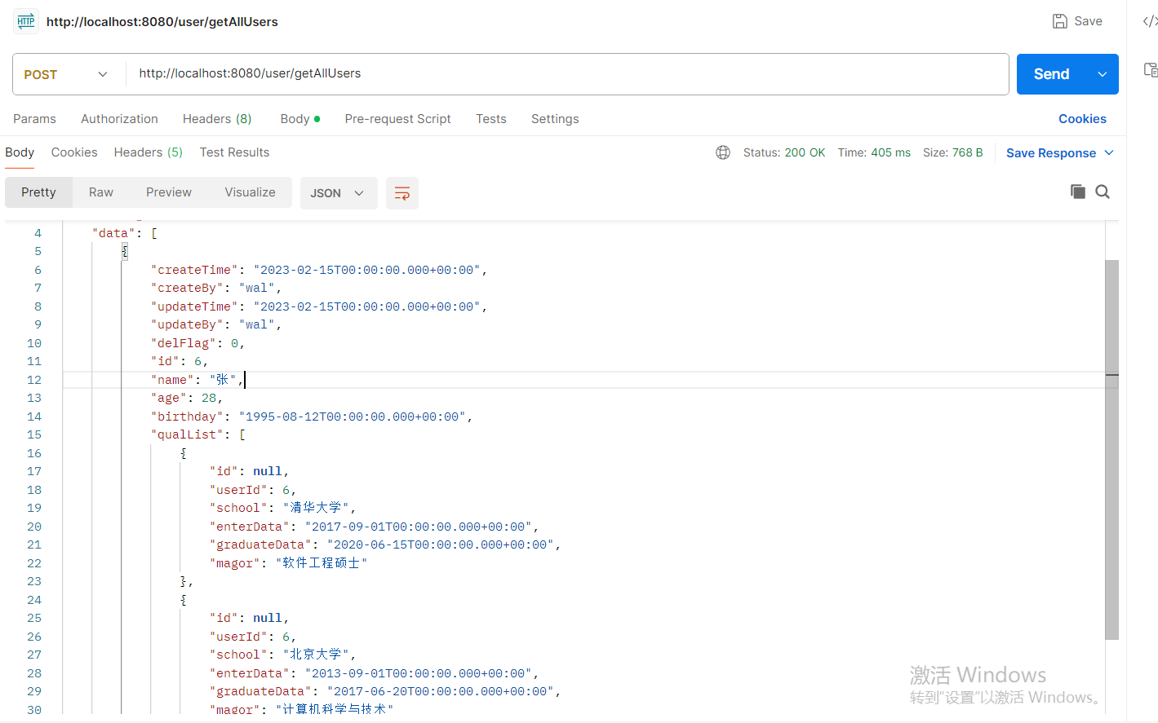The image size is (1158, 723).
Task: Open the Test Results response tab
Action: (x=234, y=152)
